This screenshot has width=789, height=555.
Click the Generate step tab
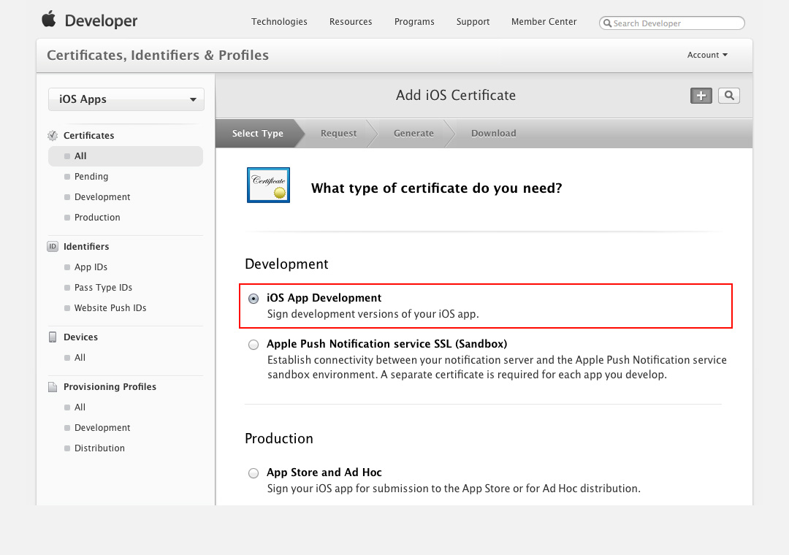tap(413, 134)
